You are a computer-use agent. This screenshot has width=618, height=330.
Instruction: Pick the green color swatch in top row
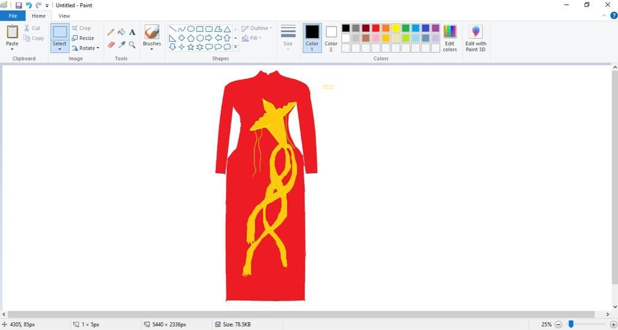(x=406, y=28)
